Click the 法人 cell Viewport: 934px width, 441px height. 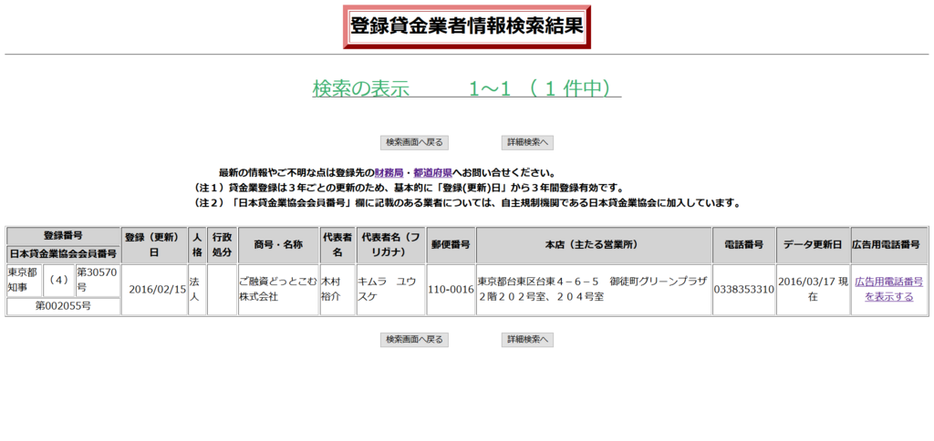(197, 290)
